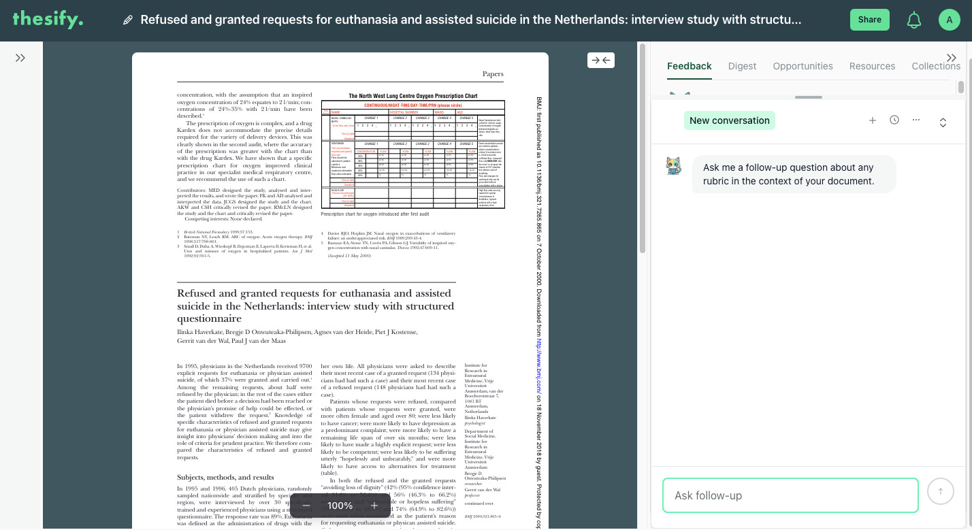
Task: Click the right panel scrollbar
Action: coord(961,87)
